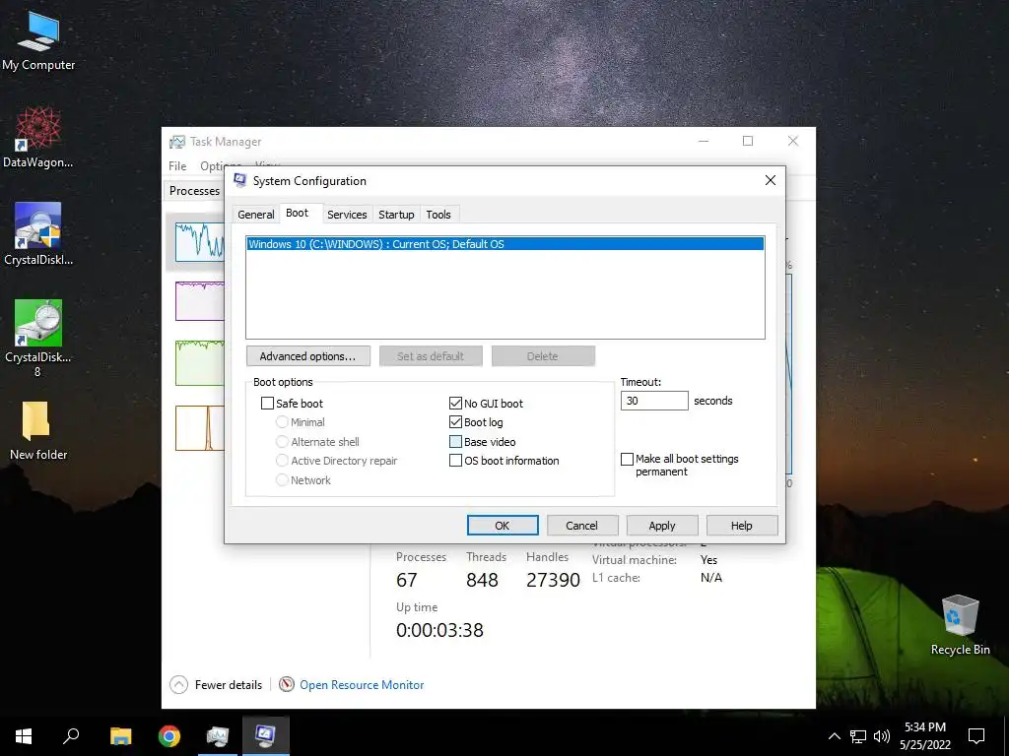Select the CPU graph thumbnail in Task Manager
This screenshot has width=1009, height=756.
tap(199, 241)
